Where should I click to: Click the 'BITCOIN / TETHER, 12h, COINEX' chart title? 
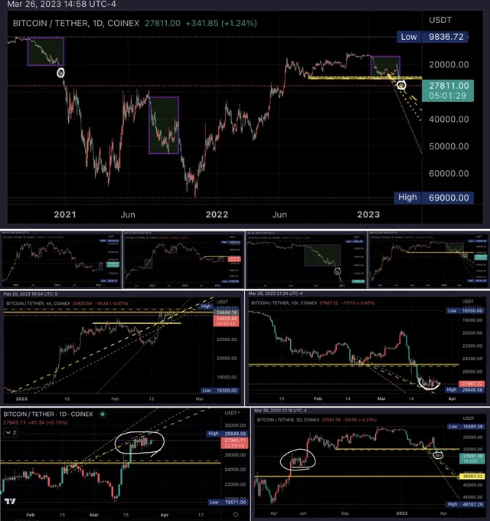284,303
